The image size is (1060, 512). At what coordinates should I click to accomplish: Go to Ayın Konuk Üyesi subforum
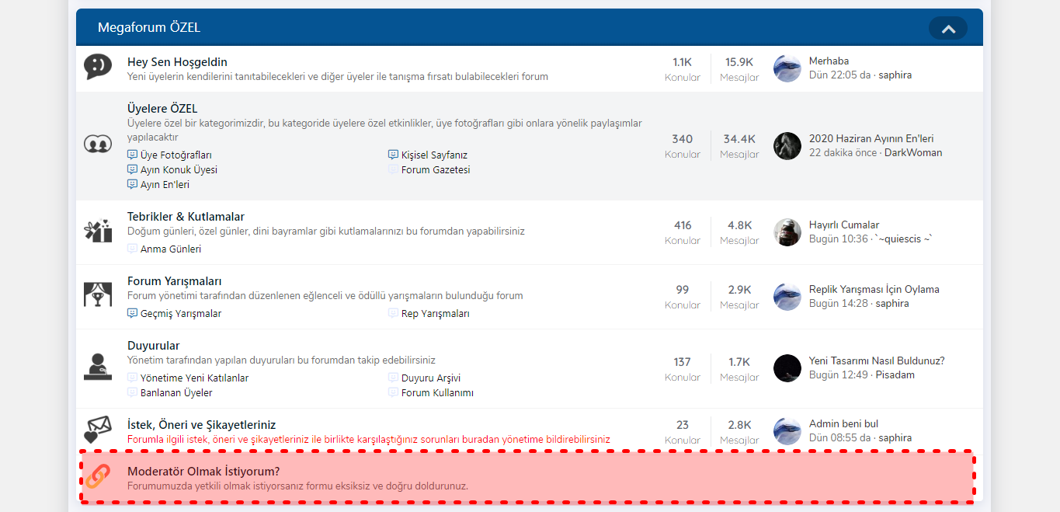pyautogui.click(x=179, y=170)
